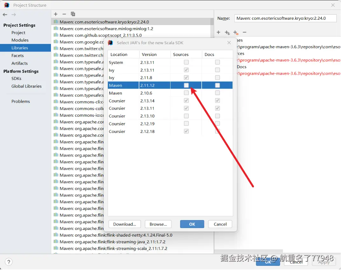The height and width of the screenshot is (270, 341).
Task: Confirm Scala SDK dialog with OK
Action: click(192, 224)
